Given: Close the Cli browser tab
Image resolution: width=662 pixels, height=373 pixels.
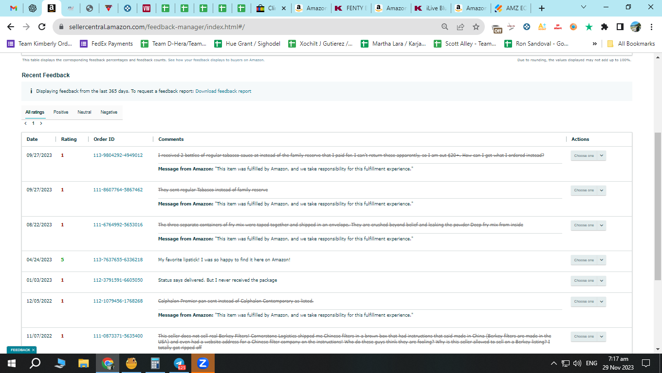Looking at the screenshot, I should click(284, 8).
